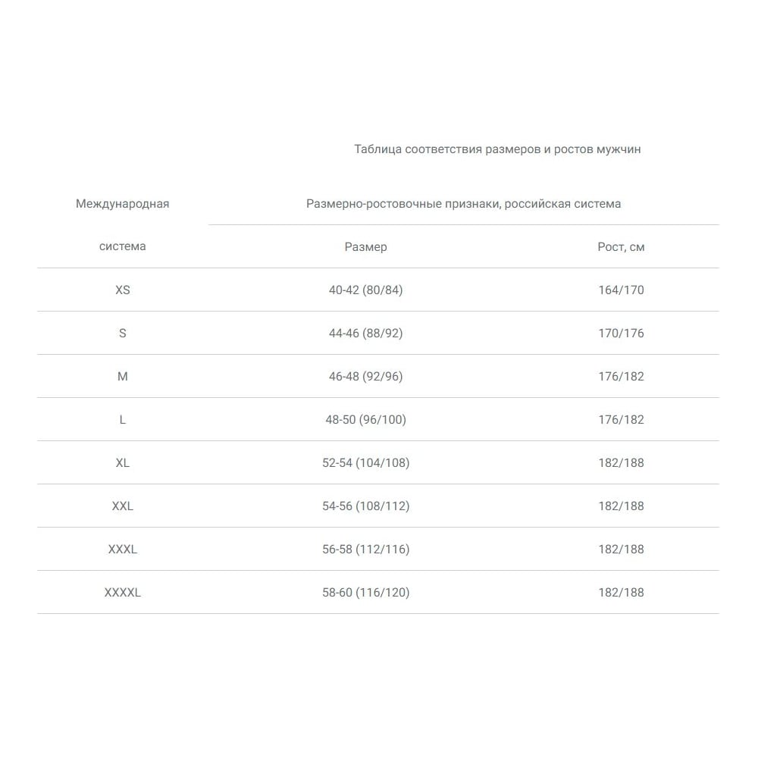Select the L size row label

tap(122, 420)
